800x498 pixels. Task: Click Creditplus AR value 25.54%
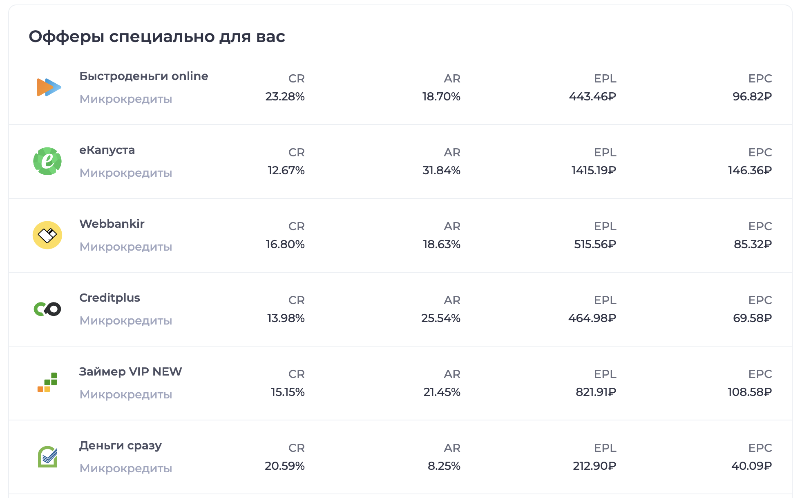pyautogui.click(x=440, y=318)
